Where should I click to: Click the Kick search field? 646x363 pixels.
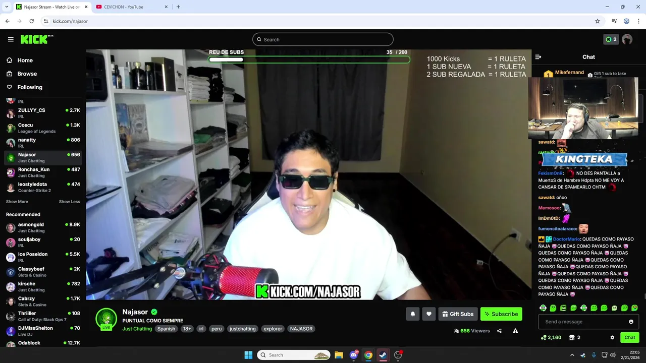coord(323,39)
